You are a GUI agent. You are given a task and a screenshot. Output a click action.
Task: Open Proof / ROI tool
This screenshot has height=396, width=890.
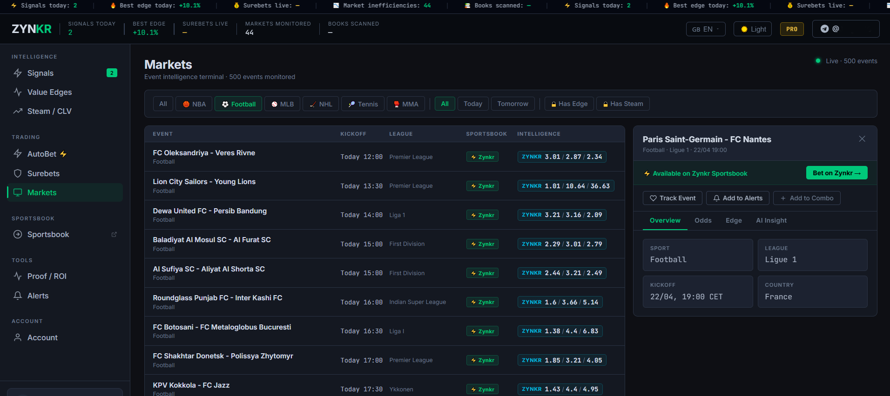click(x=65, y=276)
